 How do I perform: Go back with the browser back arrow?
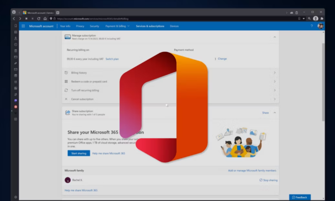pos(14,18)
